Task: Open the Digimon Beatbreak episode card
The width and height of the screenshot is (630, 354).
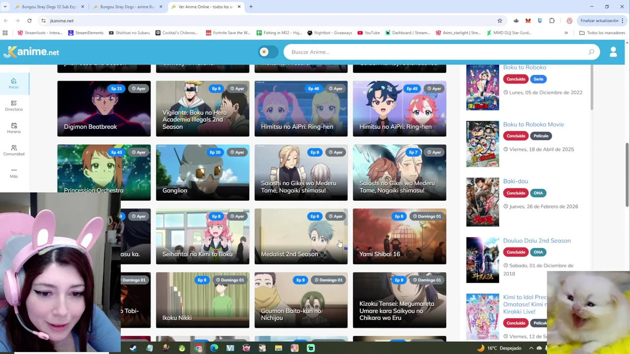Action: point(104,109)
